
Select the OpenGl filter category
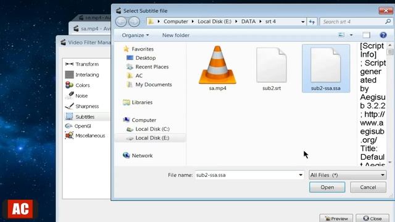(x=78, y=126)
